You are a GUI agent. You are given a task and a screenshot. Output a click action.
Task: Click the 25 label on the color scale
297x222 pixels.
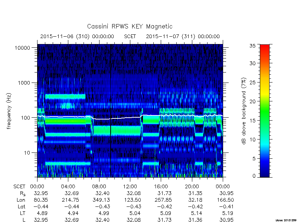252,83
